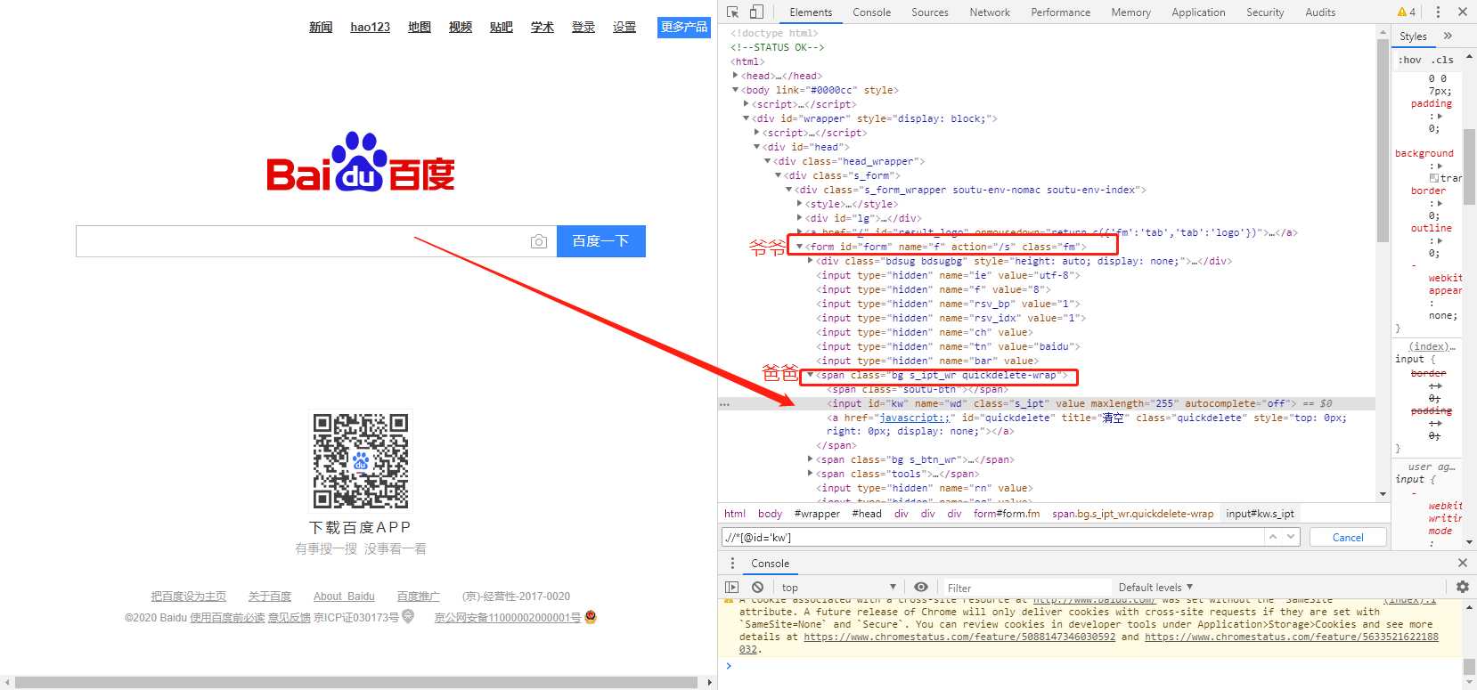Show more Styles pane tabs chevron
Viewport: 1477px width, 690px height.
click(x=1448, y=37)
